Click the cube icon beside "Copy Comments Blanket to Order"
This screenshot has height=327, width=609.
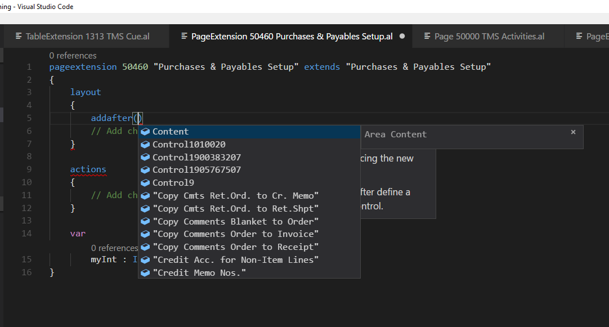145,221
